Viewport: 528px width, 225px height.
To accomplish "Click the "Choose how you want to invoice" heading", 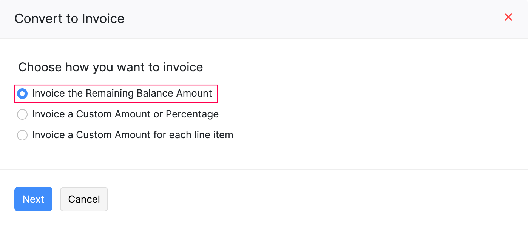I will pyautogui.click(x=111, y=67).
